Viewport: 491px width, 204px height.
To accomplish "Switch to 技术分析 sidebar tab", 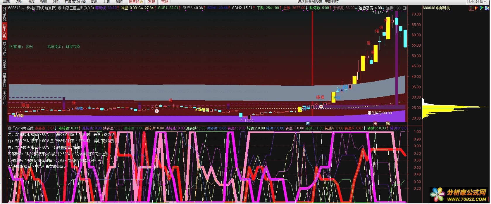I will [x=4, y=31].
